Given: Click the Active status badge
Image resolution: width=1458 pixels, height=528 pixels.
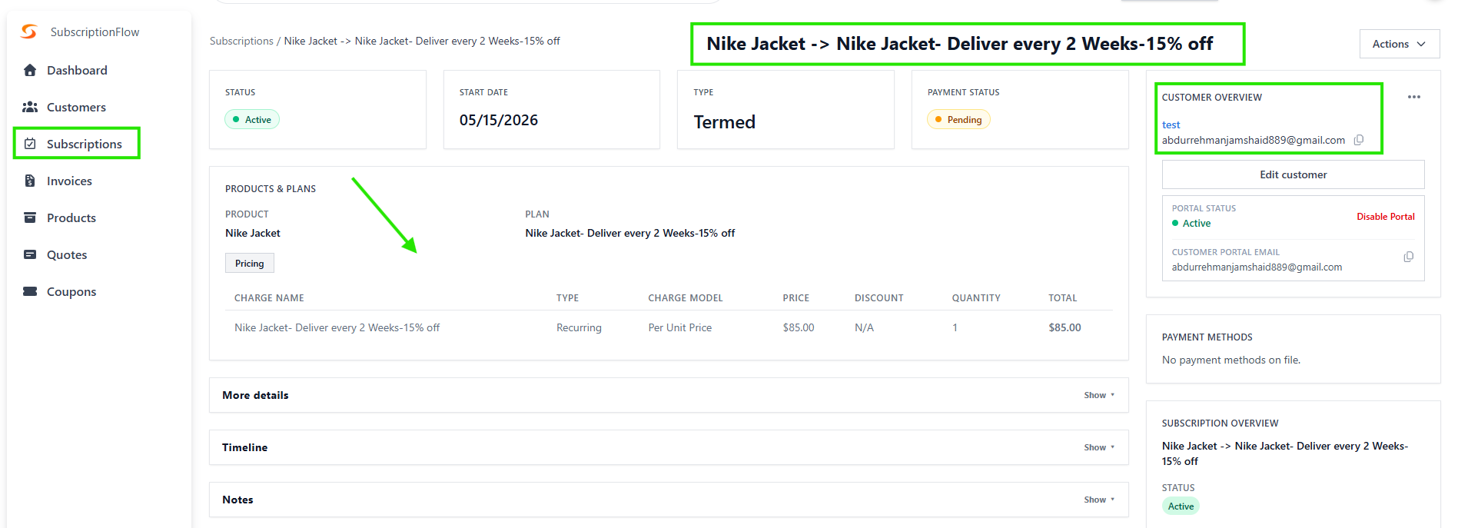Looking at the screenshot, I should coord(252,119).
